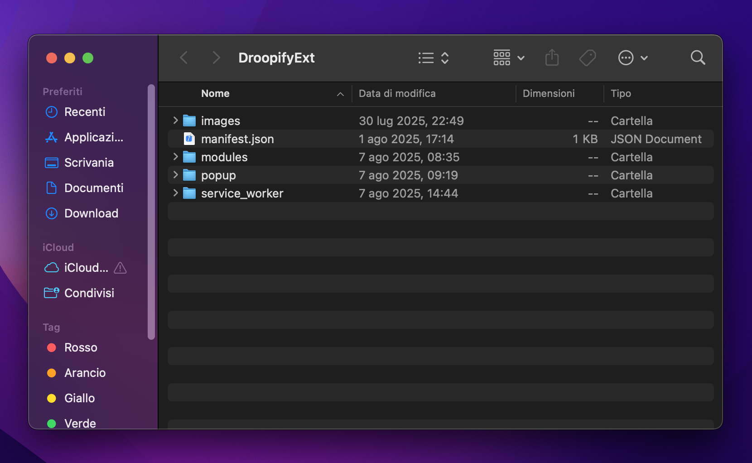
Task: Go forward with the right arrow button
Action: (x=216, y=58)
